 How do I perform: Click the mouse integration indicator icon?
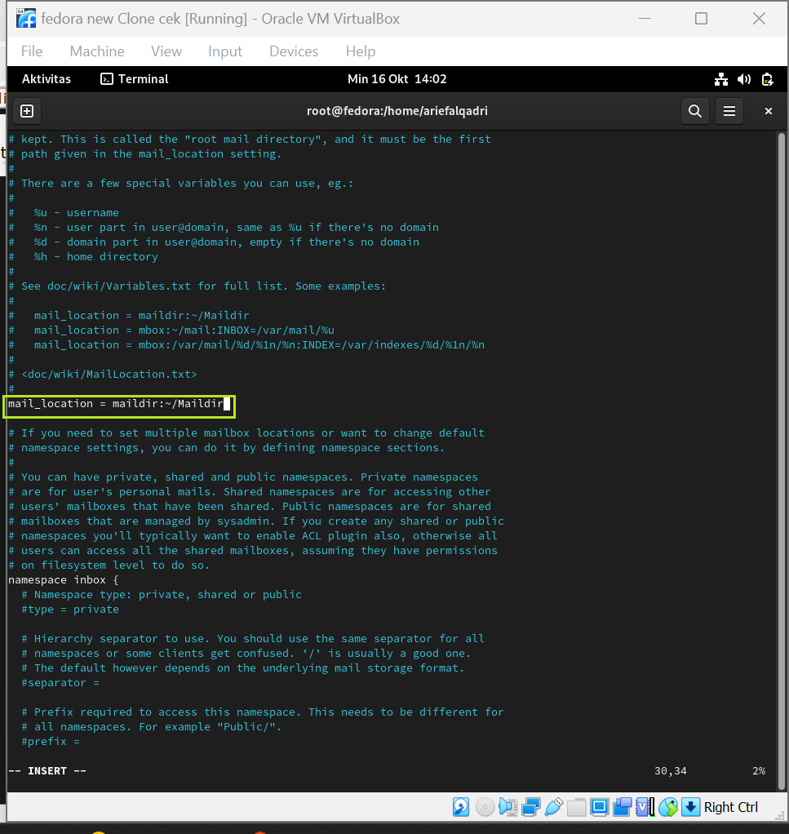point(667,807)
